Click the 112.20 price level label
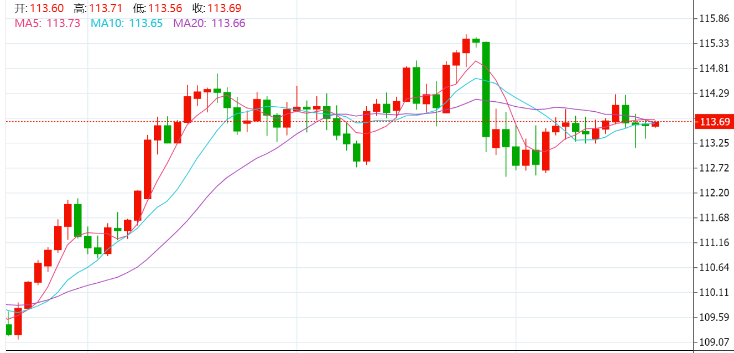Screen dimensions: 734x353 [714, 193]
